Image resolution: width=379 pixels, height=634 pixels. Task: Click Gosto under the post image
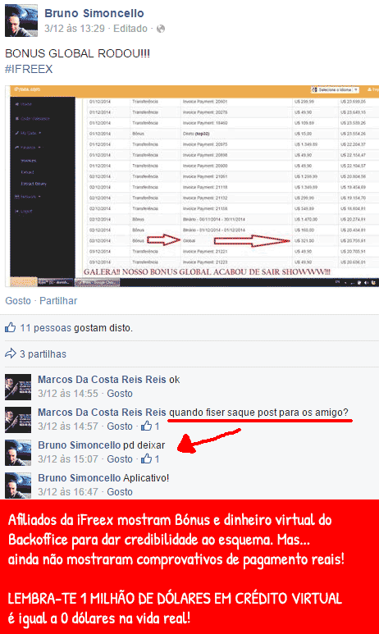coord(18,301)
